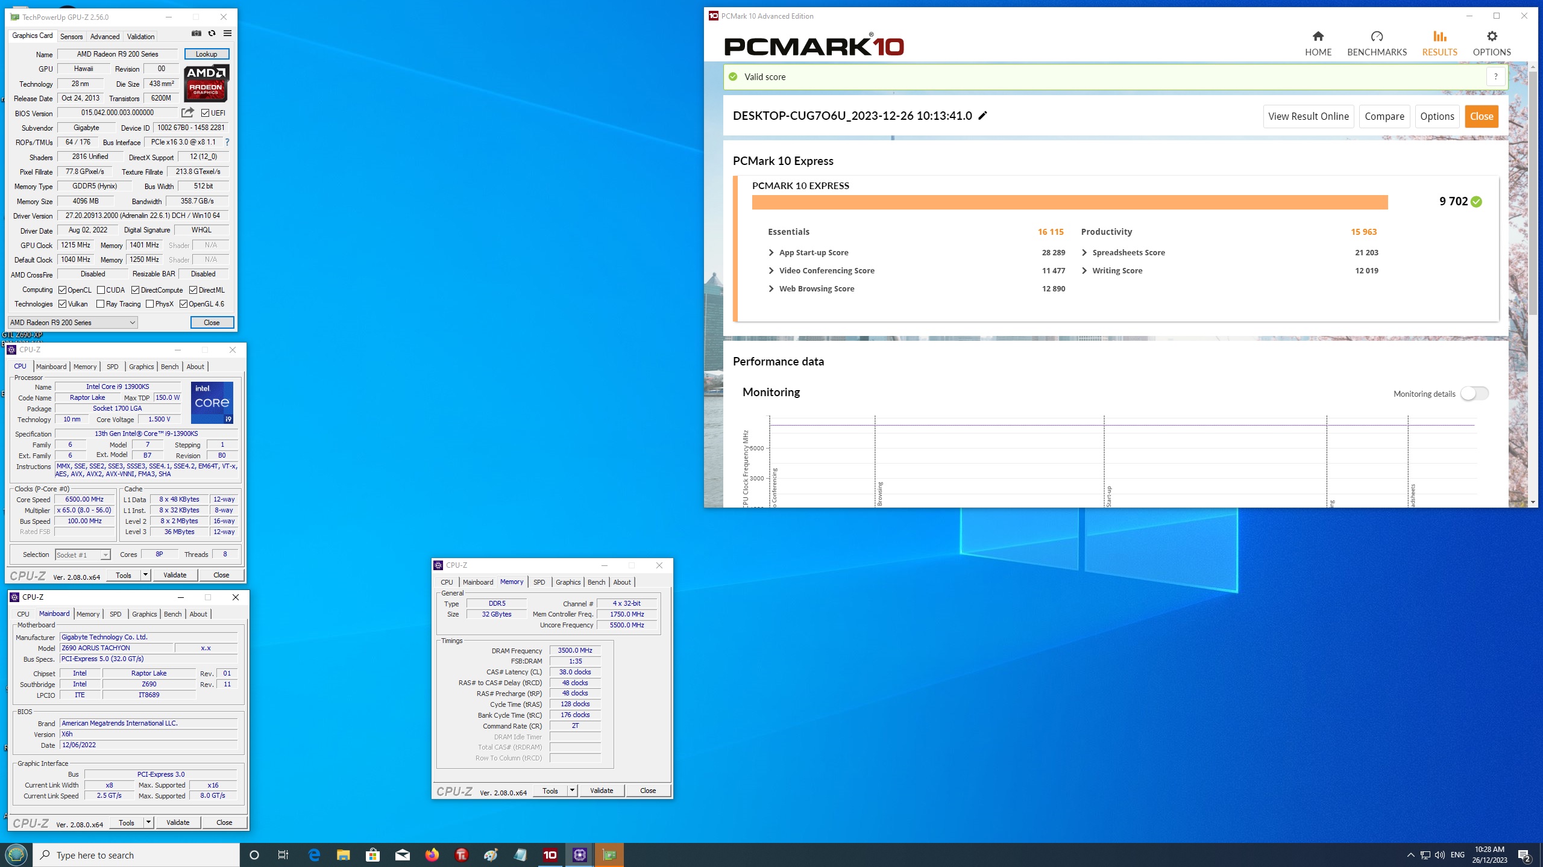Open the Socket #1 selection dropdown

[x=83, y=555]
